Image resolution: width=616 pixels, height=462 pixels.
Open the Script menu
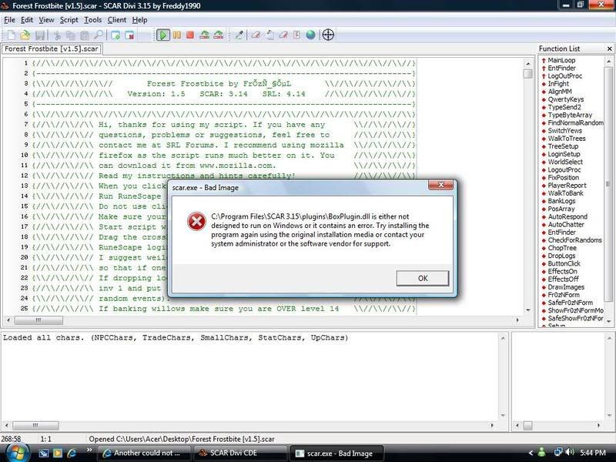[69, 19]
